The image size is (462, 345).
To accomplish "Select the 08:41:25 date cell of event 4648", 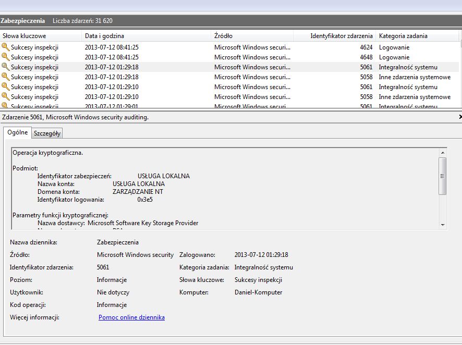I will (x=112, y=57).
